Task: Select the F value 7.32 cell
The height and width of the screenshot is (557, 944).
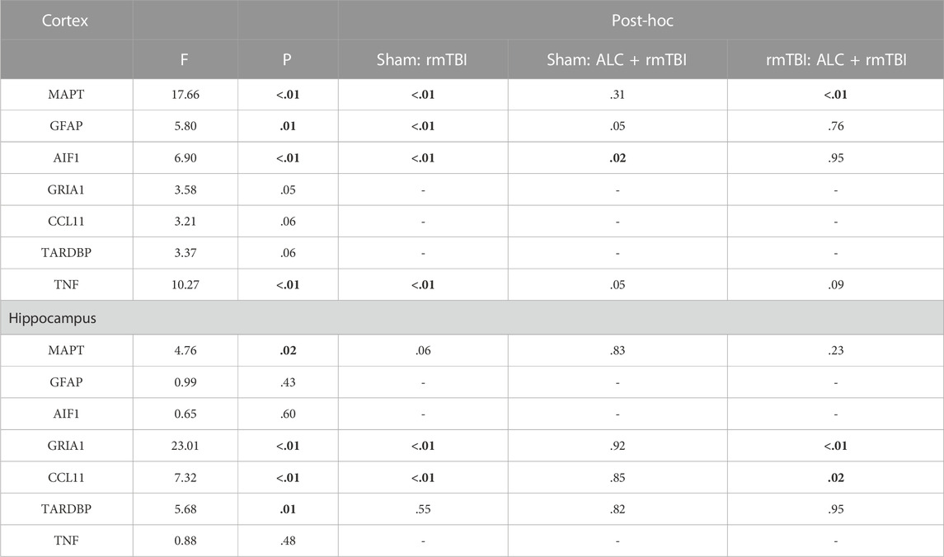Action: [186, 478]
